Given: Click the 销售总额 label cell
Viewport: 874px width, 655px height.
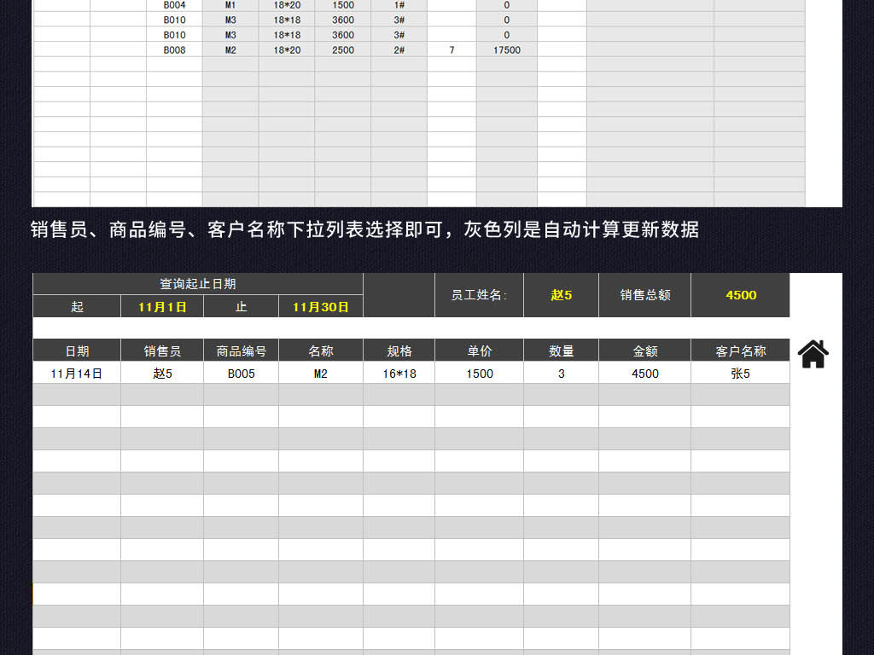Looking at the screenshot, I should [x=645, y=295].
